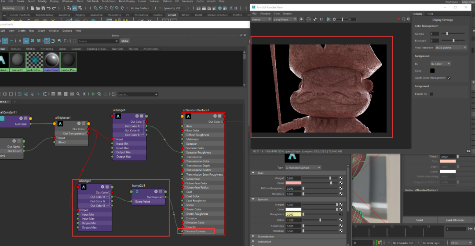Screen dimensions: 475x246
Task: Toggle select by component mode icon
Action: point(81,8)
